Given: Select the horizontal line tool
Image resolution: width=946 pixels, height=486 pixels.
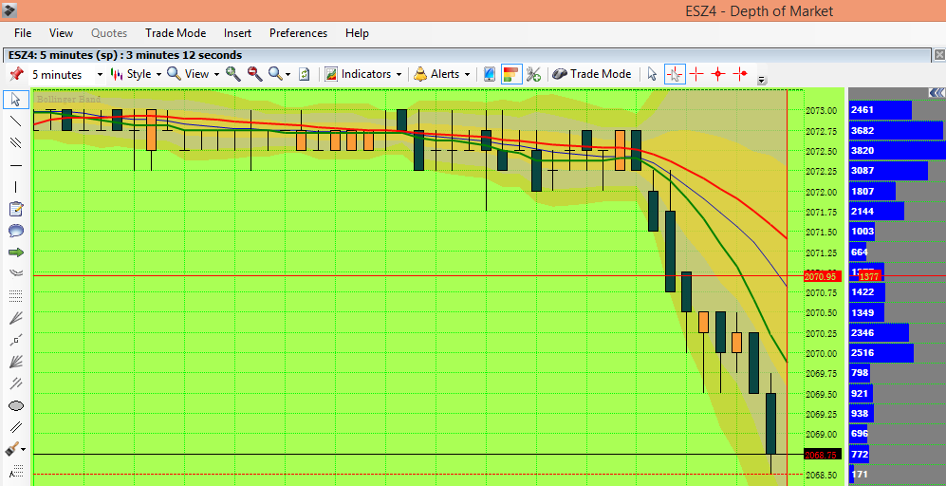Looking at the screenshot, I should pyautogui.click(x=16, y=165).
